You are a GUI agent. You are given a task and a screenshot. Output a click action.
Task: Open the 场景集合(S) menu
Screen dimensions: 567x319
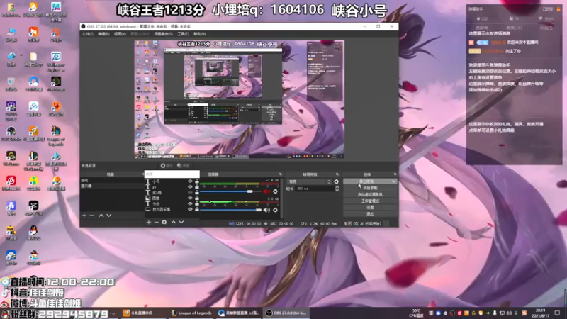pos(163,34)
